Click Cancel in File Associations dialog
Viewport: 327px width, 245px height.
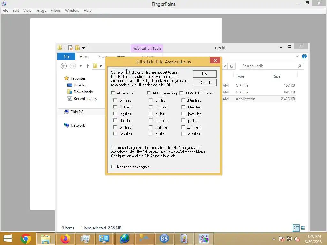click(204, 83)
